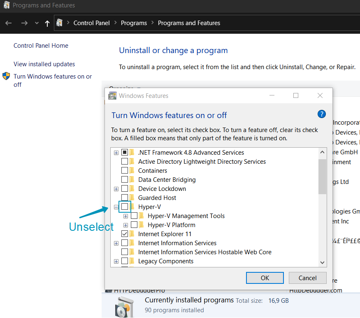The image size is (360, 318).
Task: Click the Hyper-V folder icon
Action: [132, 207]
